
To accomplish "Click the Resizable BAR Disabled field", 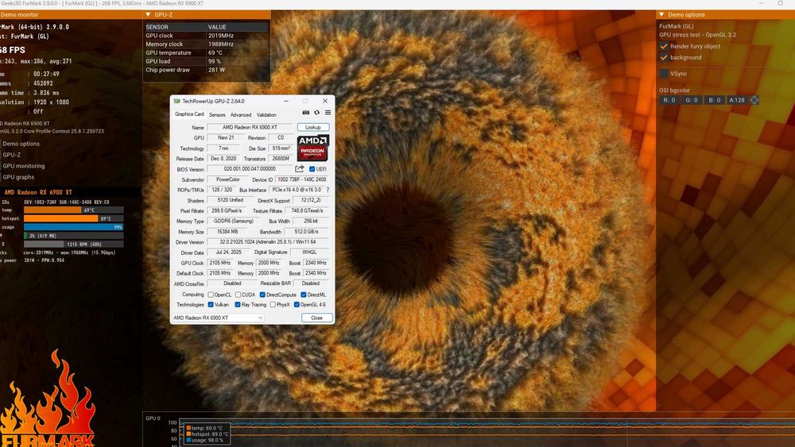I will (311, 283).
